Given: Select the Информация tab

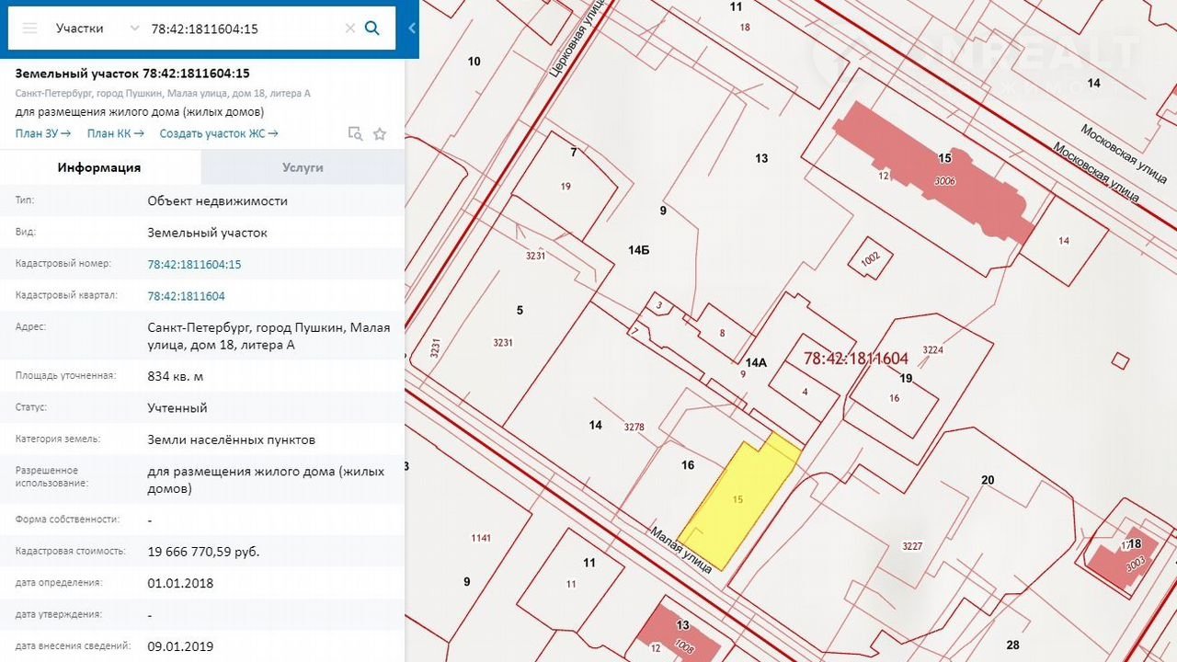Looking at the screenshot, I should 99,167.
